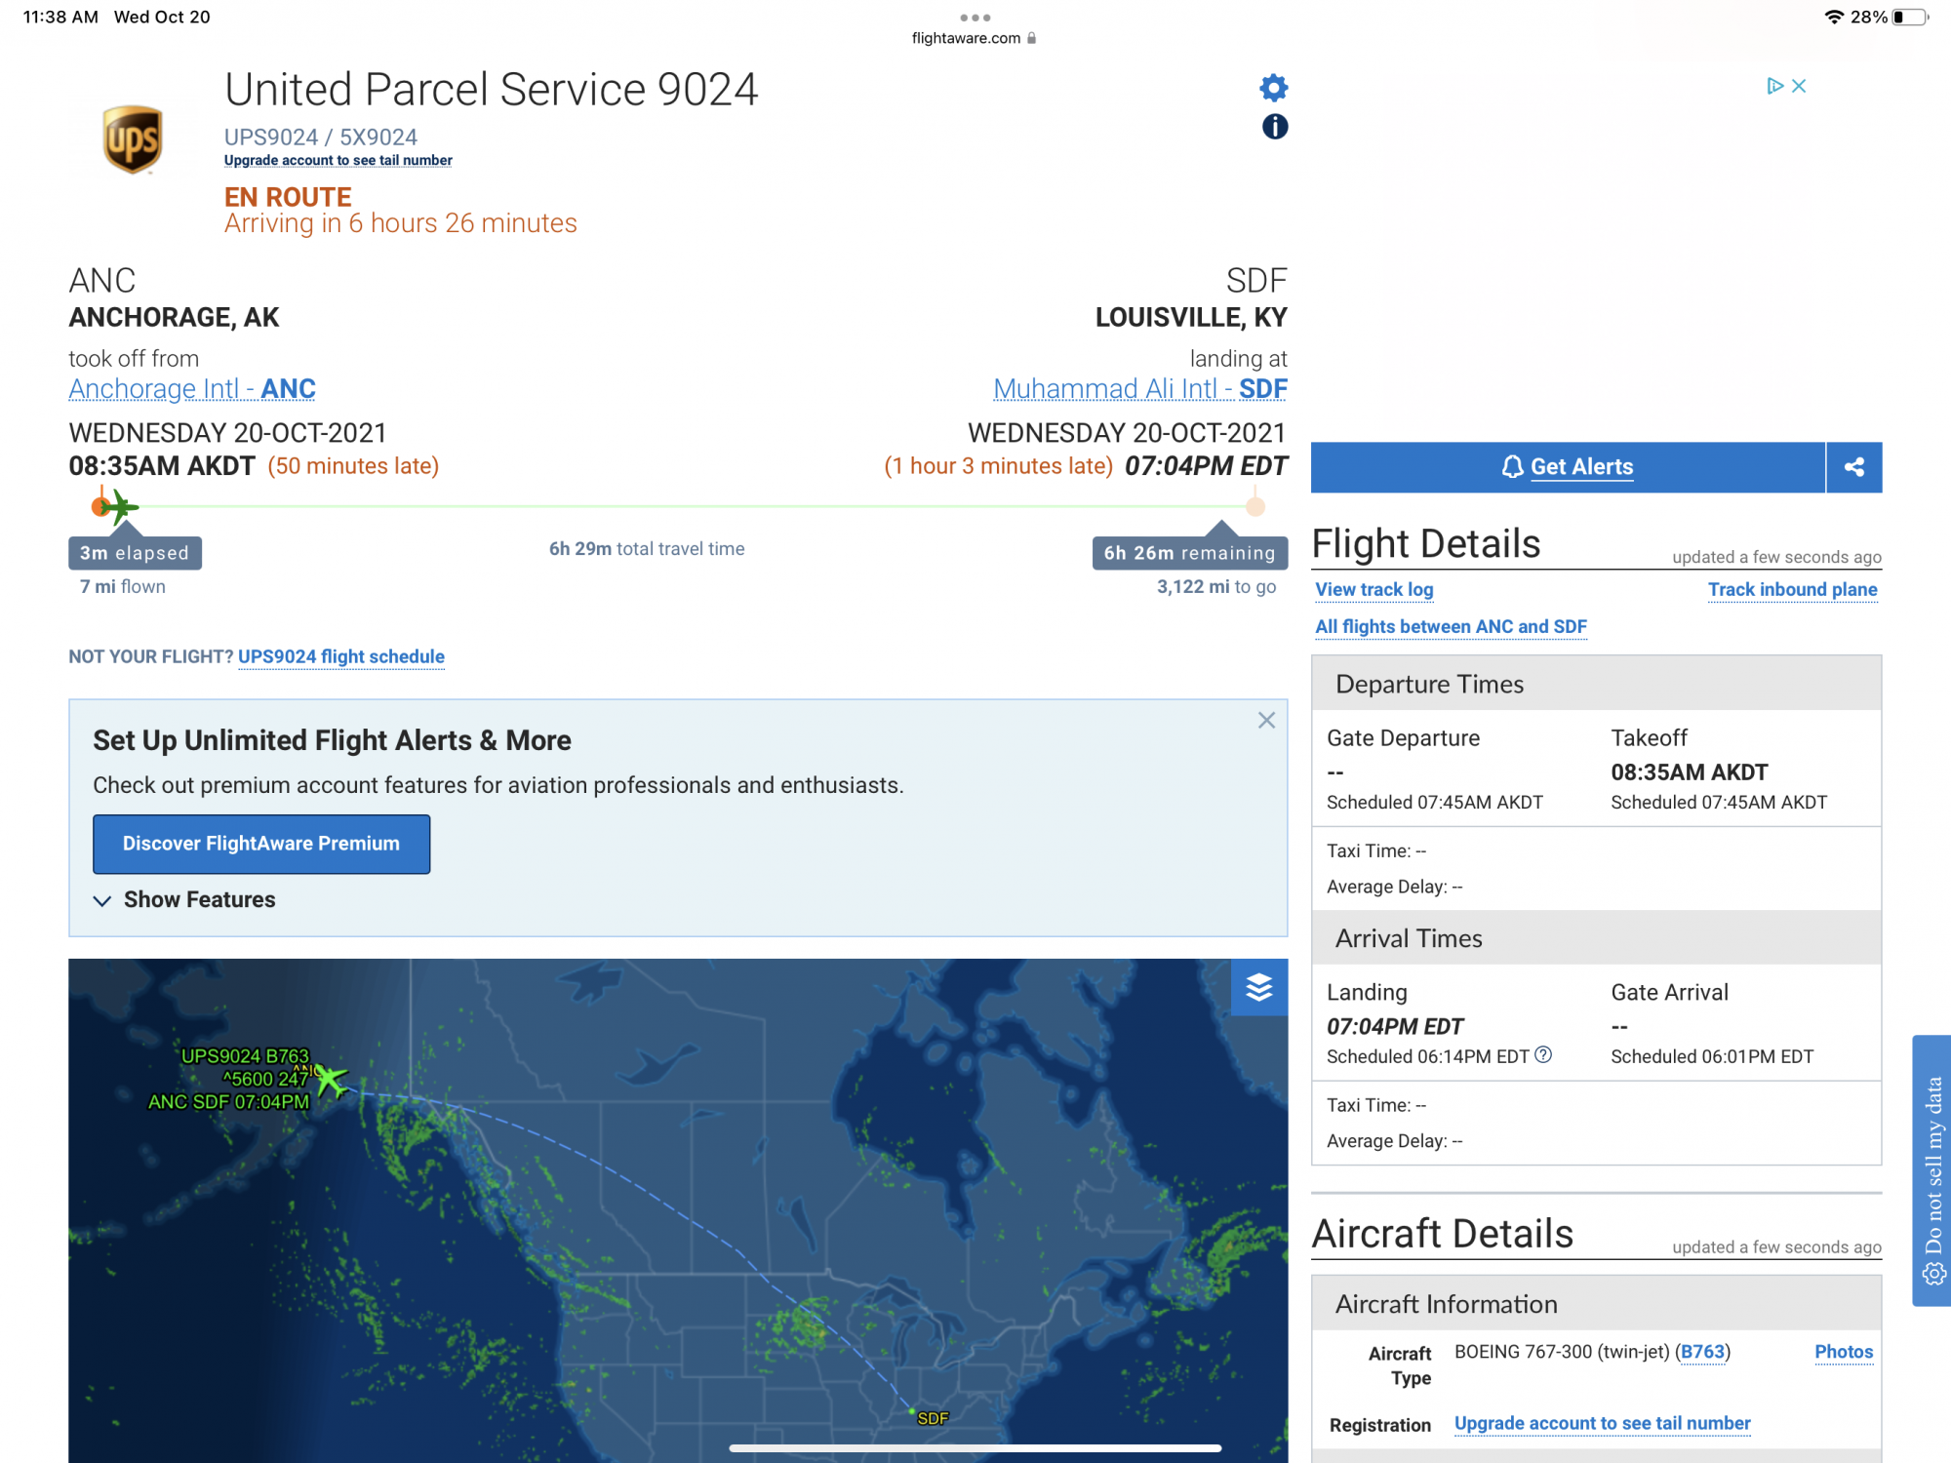Open the blue settings gear icon
The height and width of the screenshot is (1463, 1951).
pyautogui.click(x=1274, y=88)
